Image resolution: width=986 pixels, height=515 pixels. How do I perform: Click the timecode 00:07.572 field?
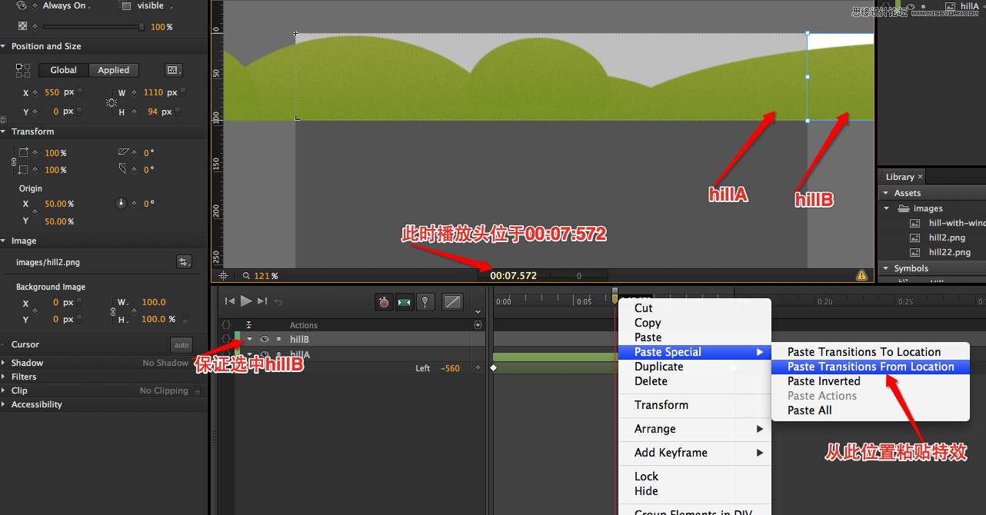(x=513, y=275)
